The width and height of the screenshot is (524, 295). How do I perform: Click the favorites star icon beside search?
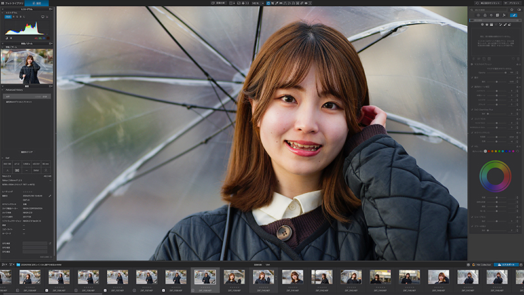pyautogui.click(x=512, y=10)
